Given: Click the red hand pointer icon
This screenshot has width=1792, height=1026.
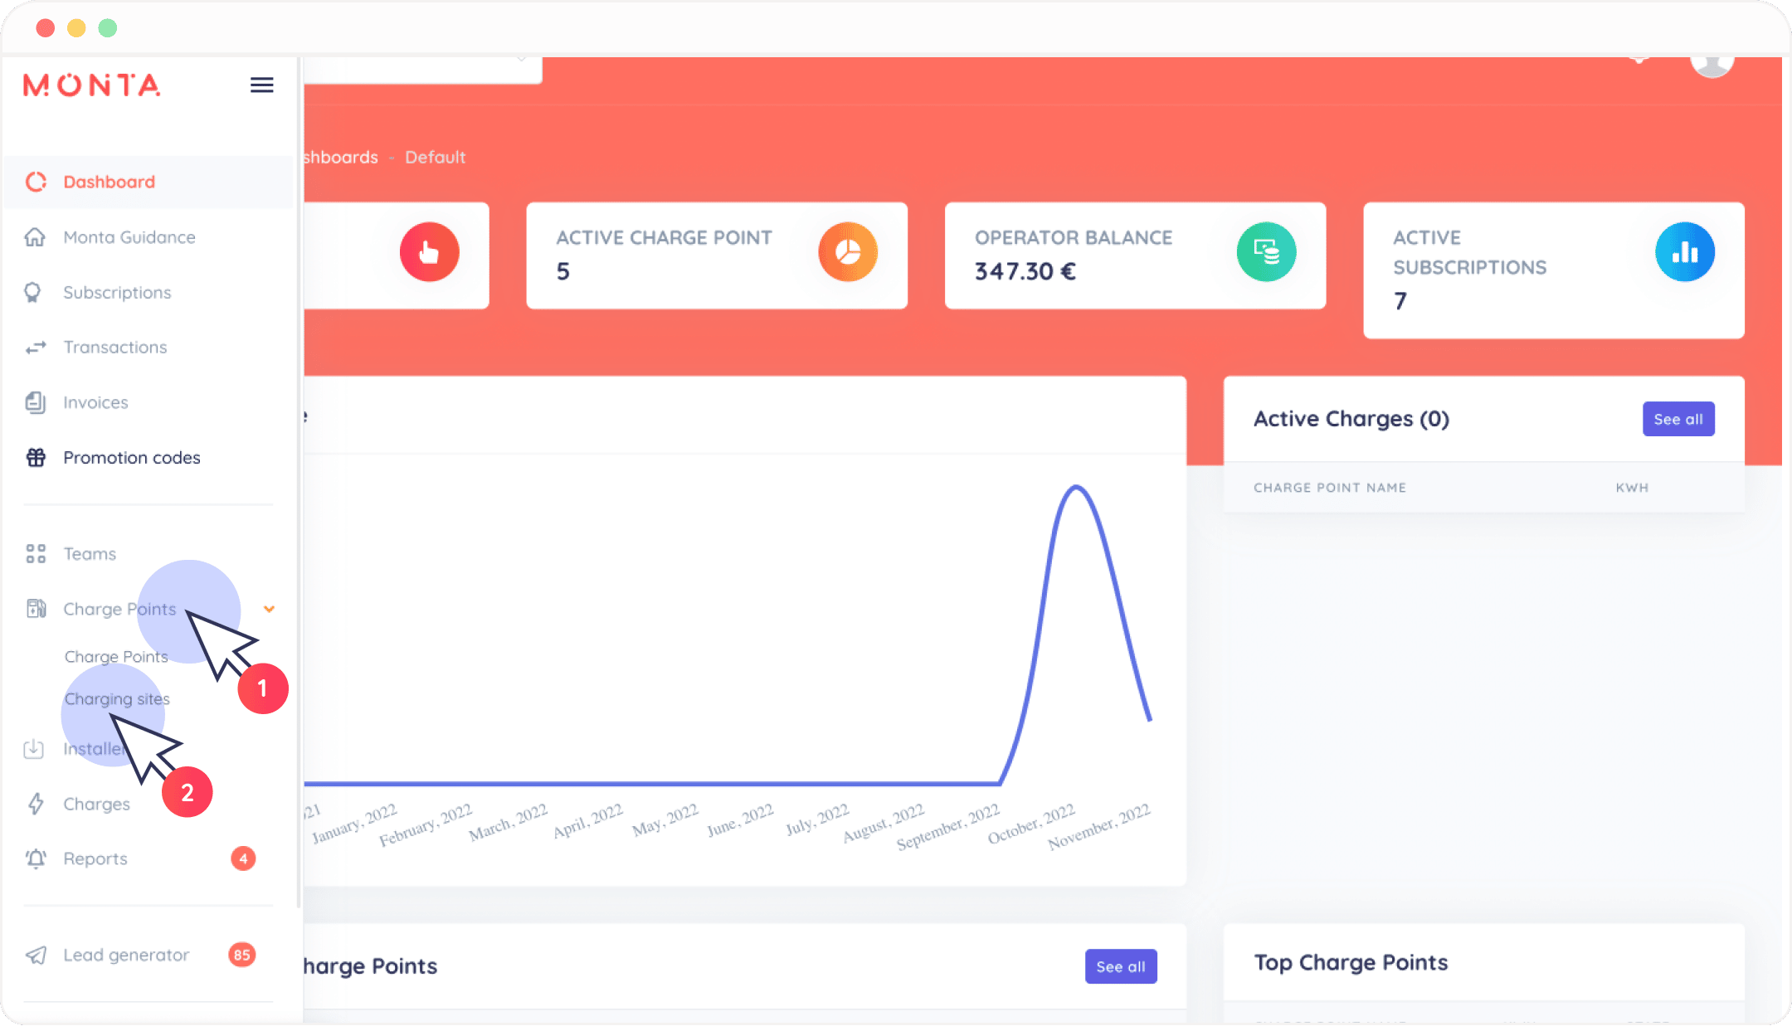Looking at the screenshot, I should (429, 252).
